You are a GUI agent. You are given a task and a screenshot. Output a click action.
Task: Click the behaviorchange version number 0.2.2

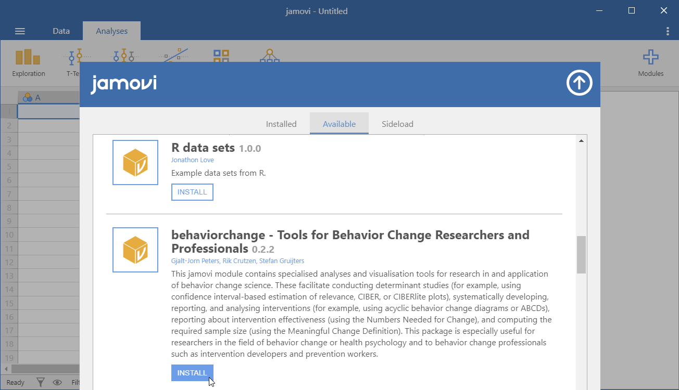[263, 249]
